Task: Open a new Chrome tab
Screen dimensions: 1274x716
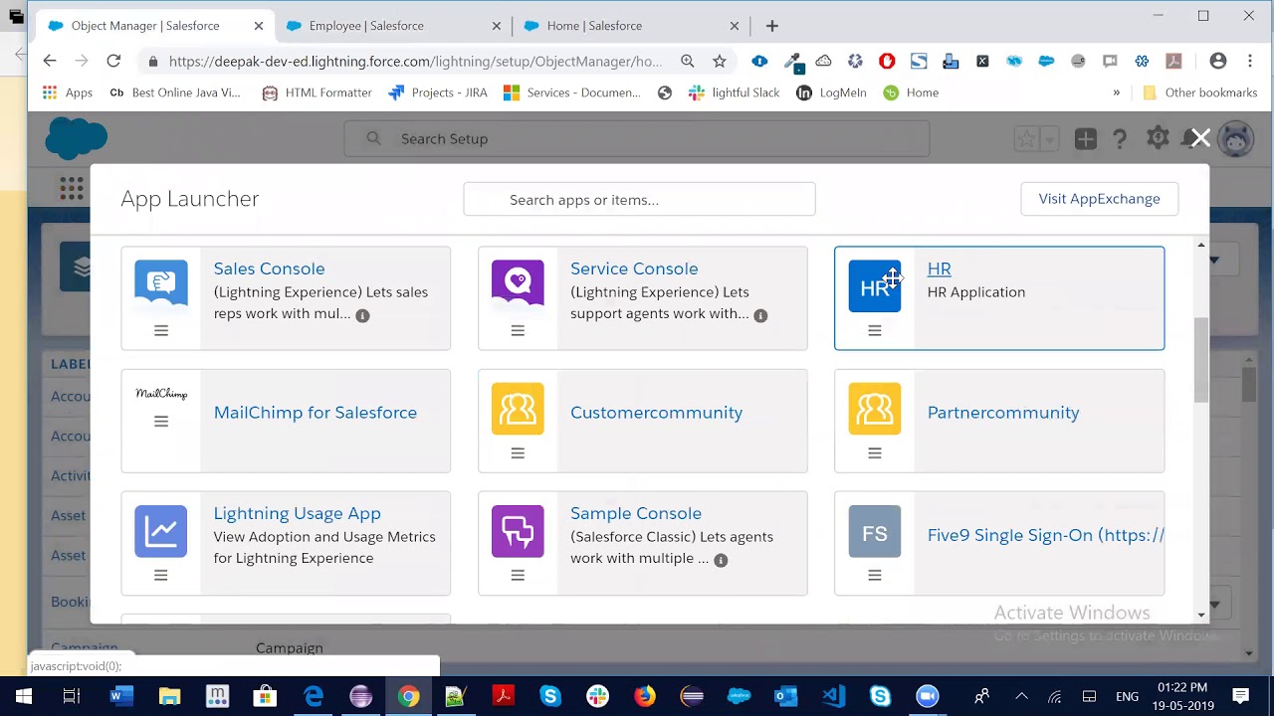Action: [772, 26]
